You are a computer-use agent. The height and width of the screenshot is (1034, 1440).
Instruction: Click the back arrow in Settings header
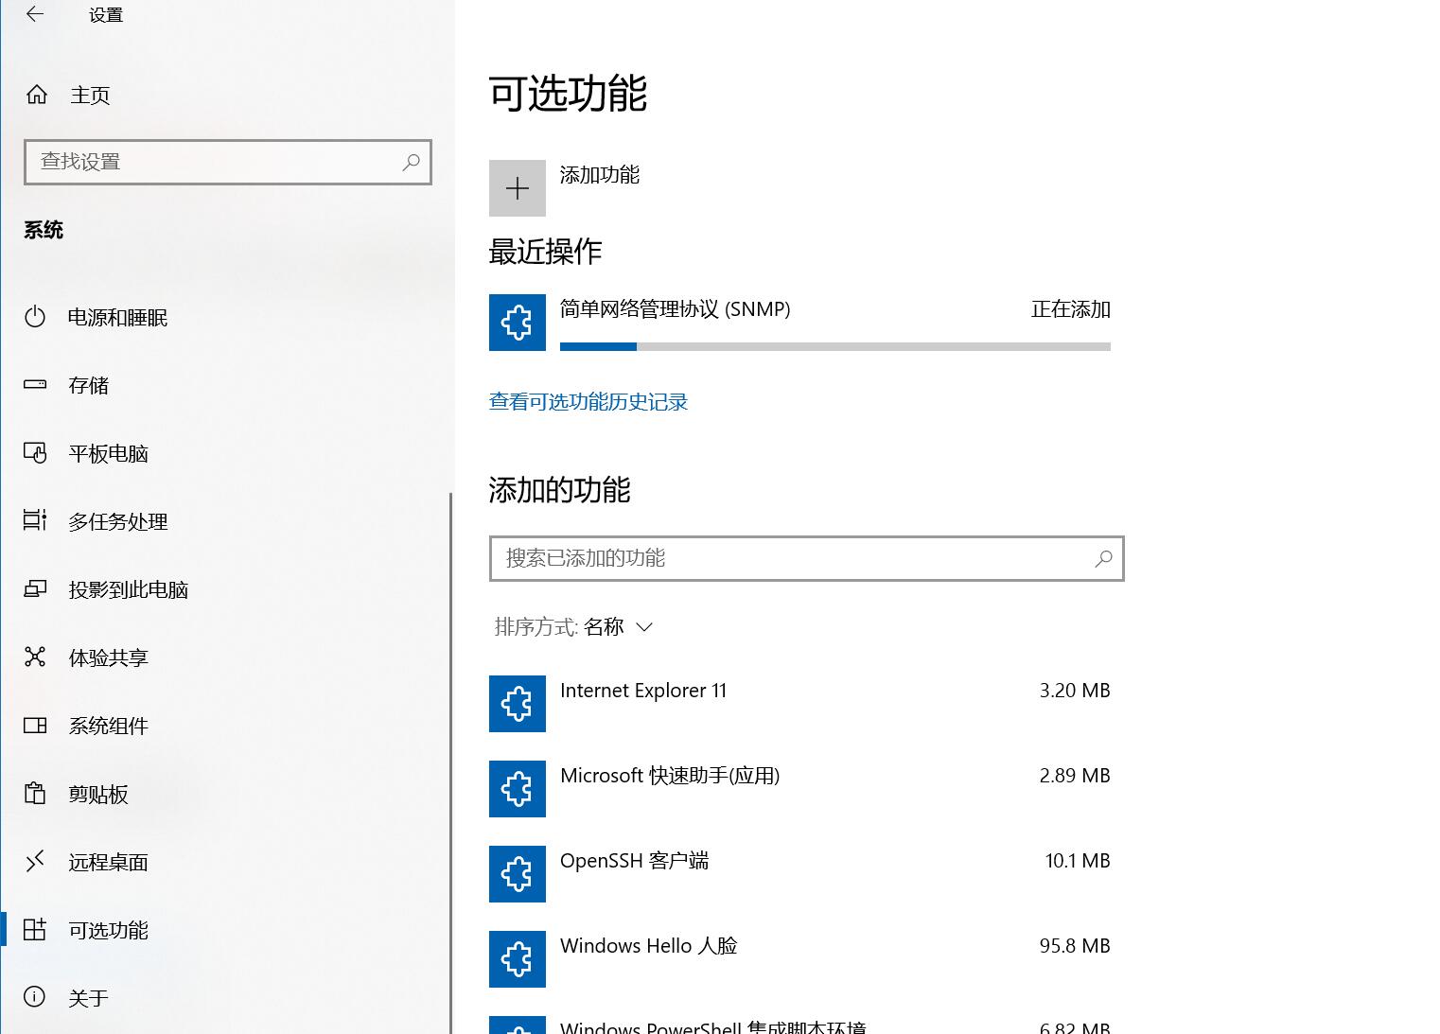click(x=35, y=14)
